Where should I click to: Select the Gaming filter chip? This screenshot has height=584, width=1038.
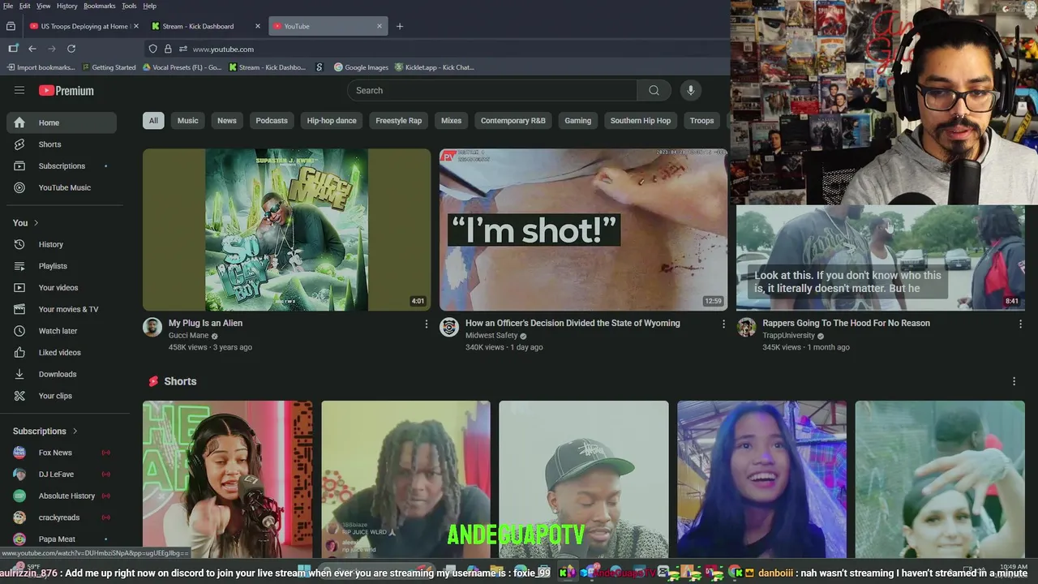point(578,121)
